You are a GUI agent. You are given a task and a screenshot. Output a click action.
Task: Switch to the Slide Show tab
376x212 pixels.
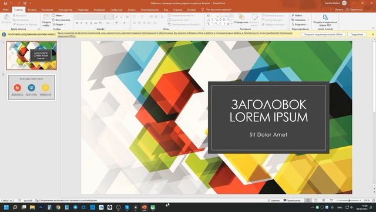(x=116, y=10)
